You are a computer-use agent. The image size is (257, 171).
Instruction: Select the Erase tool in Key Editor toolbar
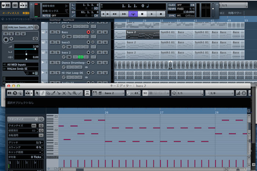pyautogui.click(x=48, y=93)
